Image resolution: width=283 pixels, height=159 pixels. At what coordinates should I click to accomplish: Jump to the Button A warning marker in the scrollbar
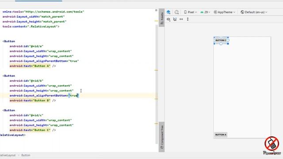(x=156, y=70)
